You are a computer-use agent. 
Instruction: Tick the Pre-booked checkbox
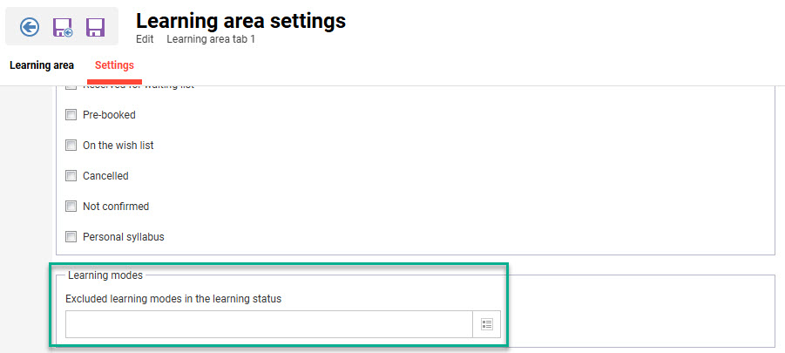71,115
